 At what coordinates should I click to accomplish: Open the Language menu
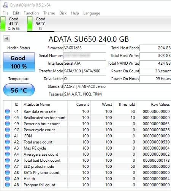point(92,13)
